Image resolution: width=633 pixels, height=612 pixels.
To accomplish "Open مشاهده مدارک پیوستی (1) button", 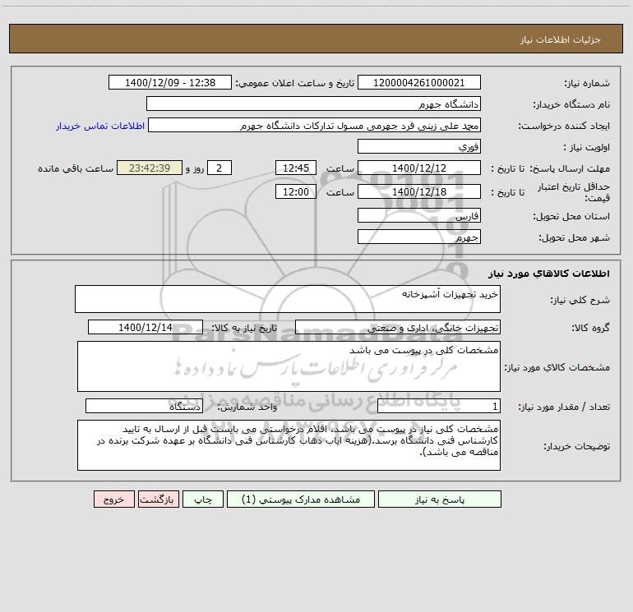I will pos(301,499).
